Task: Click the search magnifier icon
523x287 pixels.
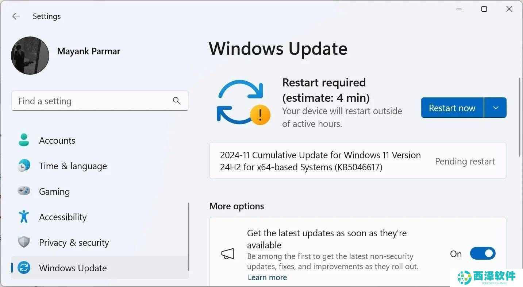Action: pos(176,101)
